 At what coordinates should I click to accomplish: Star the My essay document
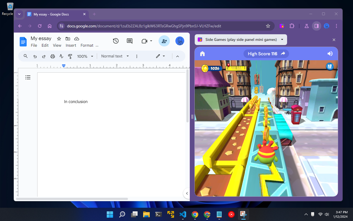click(x=59, y=39)
